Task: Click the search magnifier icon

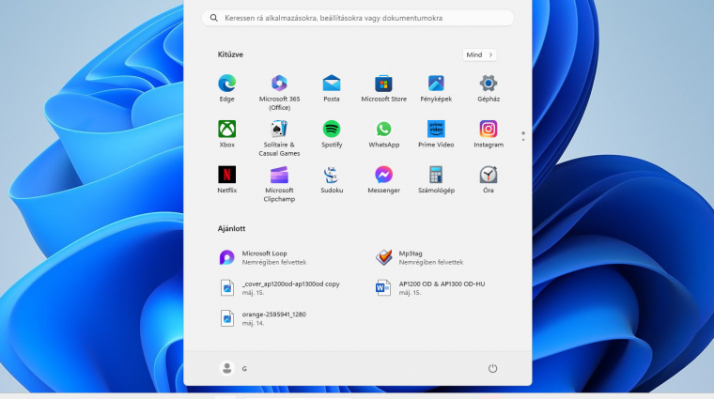Action: pyautogui.click(x=213, y=18)
